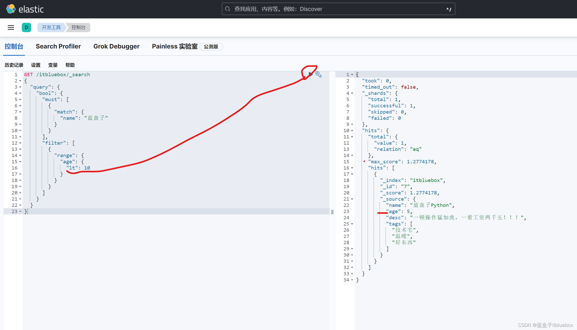577x330 pixels.
Task: Switch to the Search Profiler tab
Action: pyautogui.click(x=58, y=46)
